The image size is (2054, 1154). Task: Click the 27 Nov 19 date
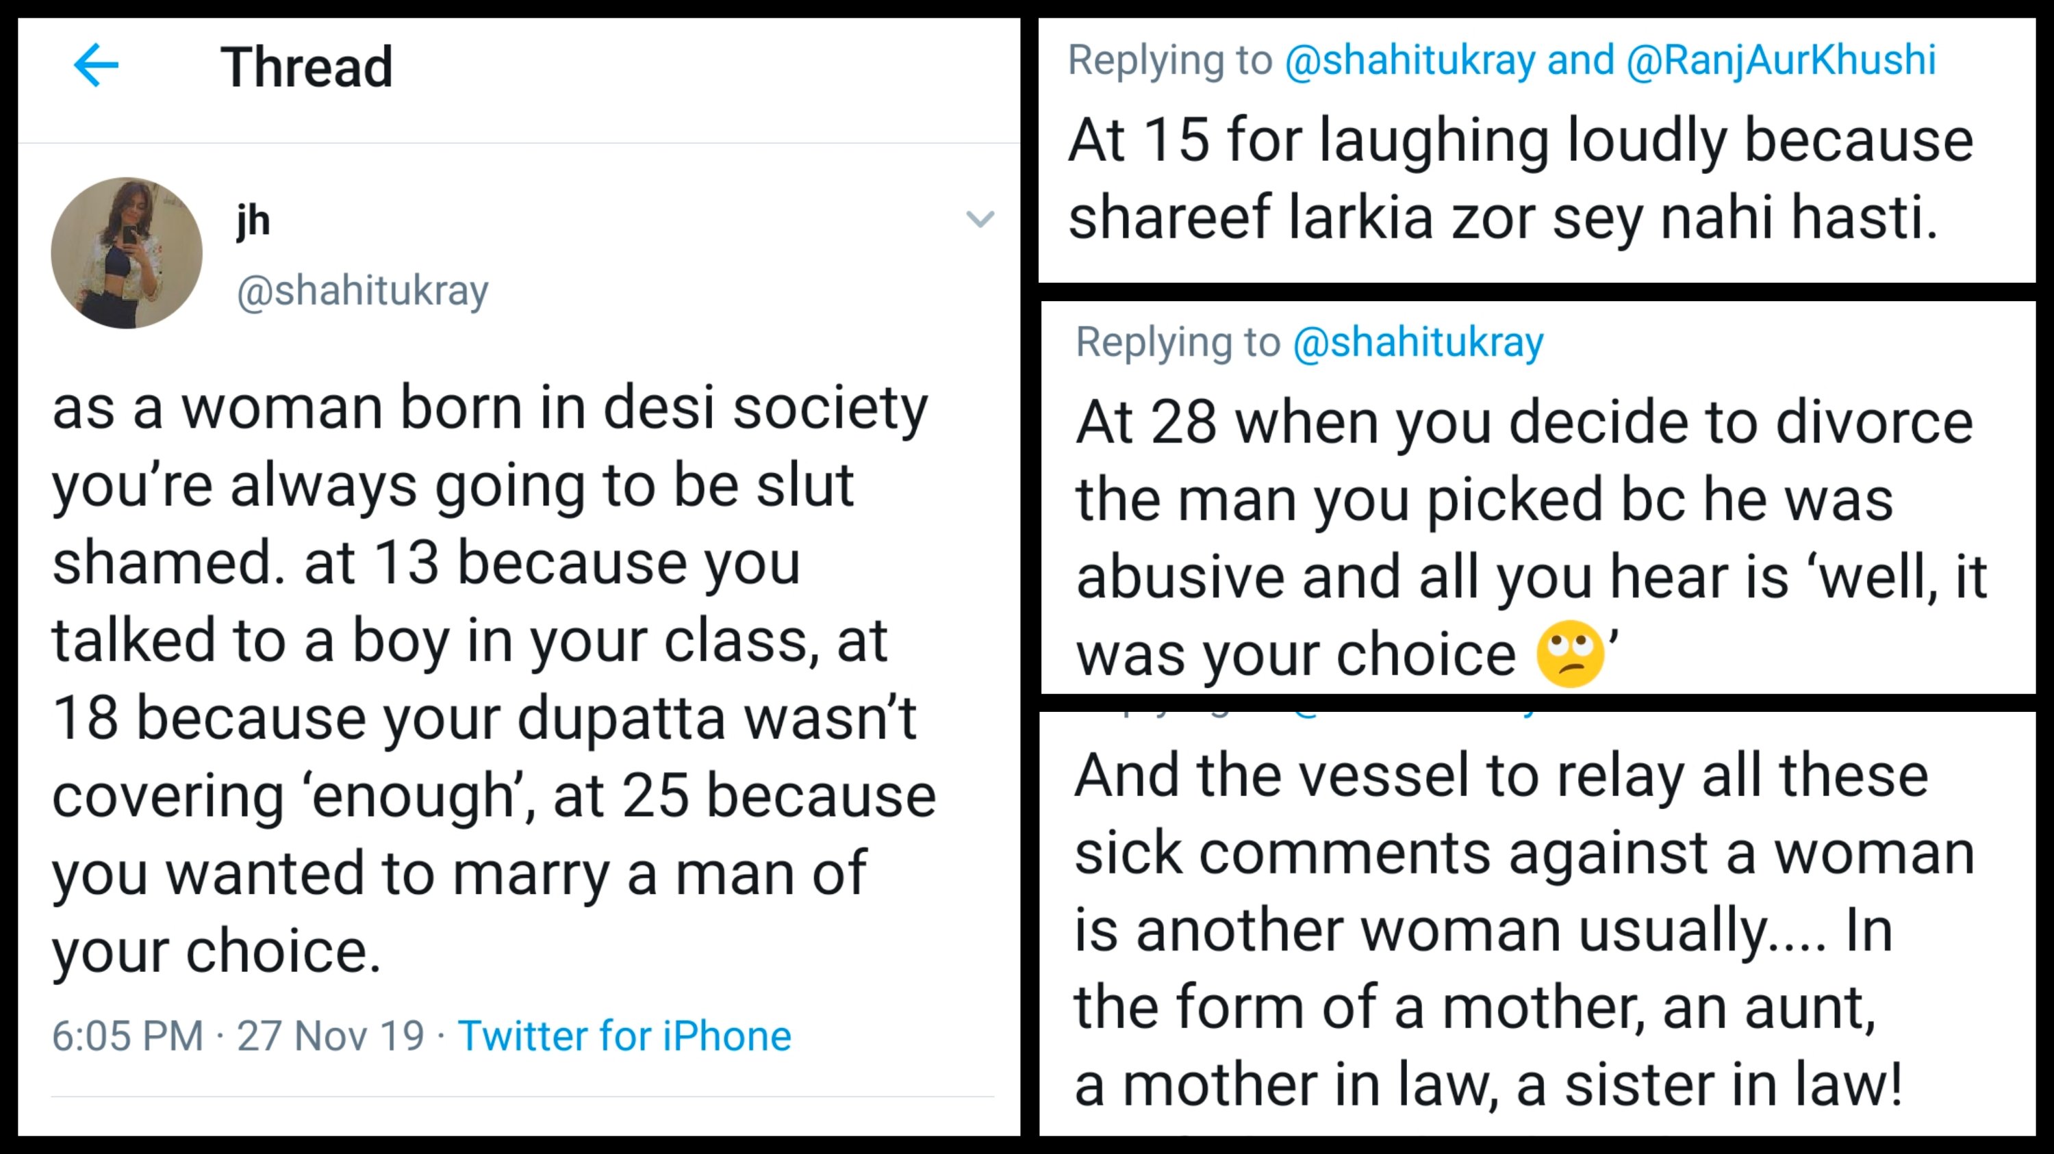click(330, 1036)
